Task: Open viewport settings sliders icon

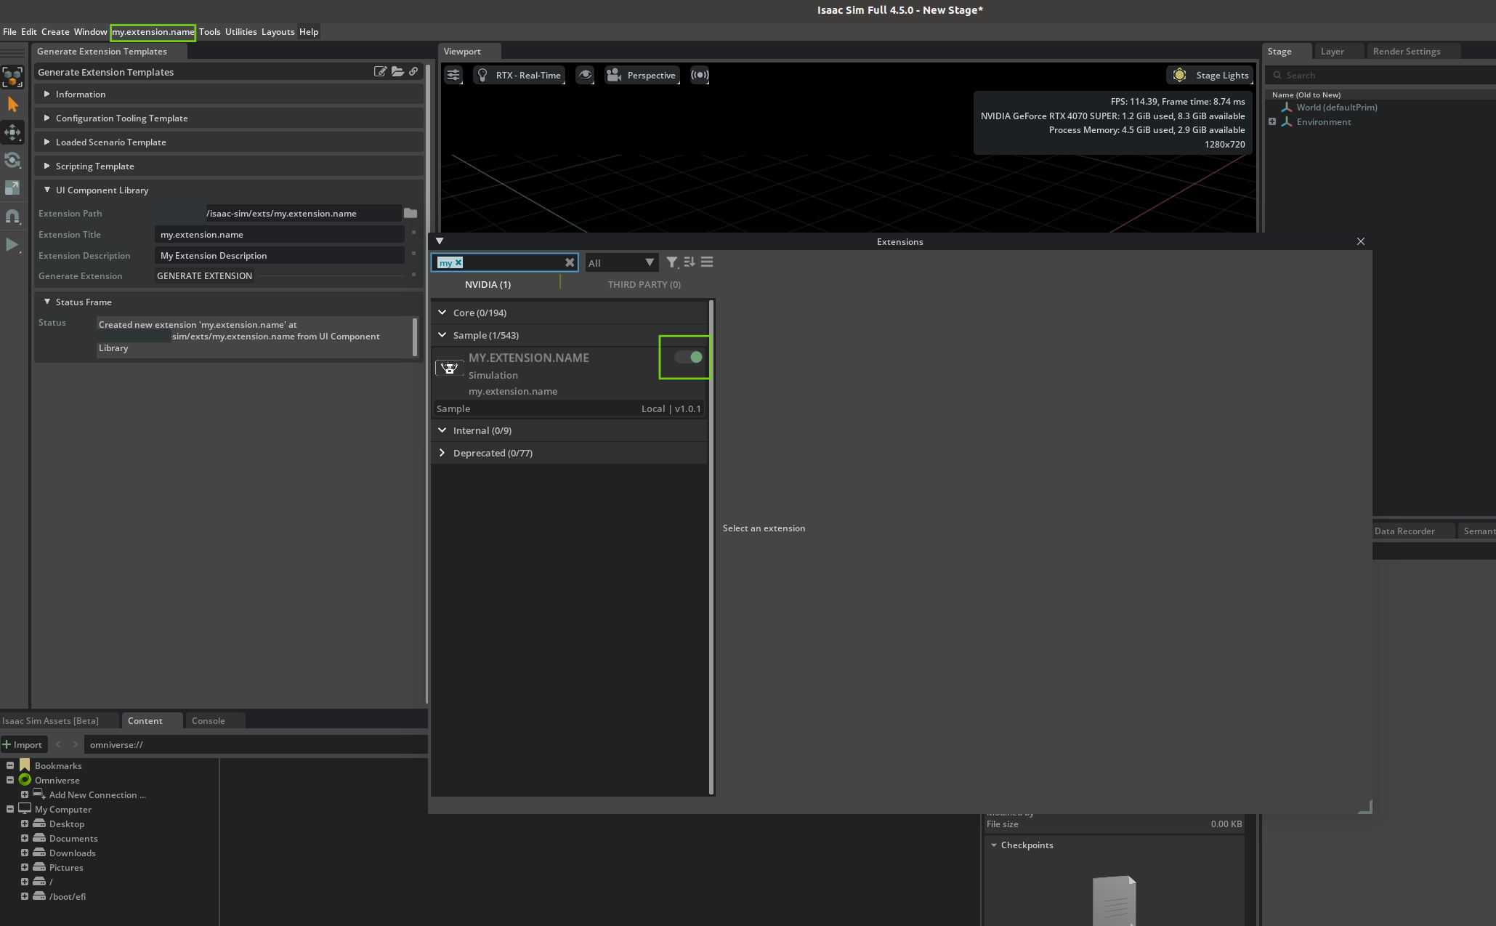Action: (x=453, y=75)
